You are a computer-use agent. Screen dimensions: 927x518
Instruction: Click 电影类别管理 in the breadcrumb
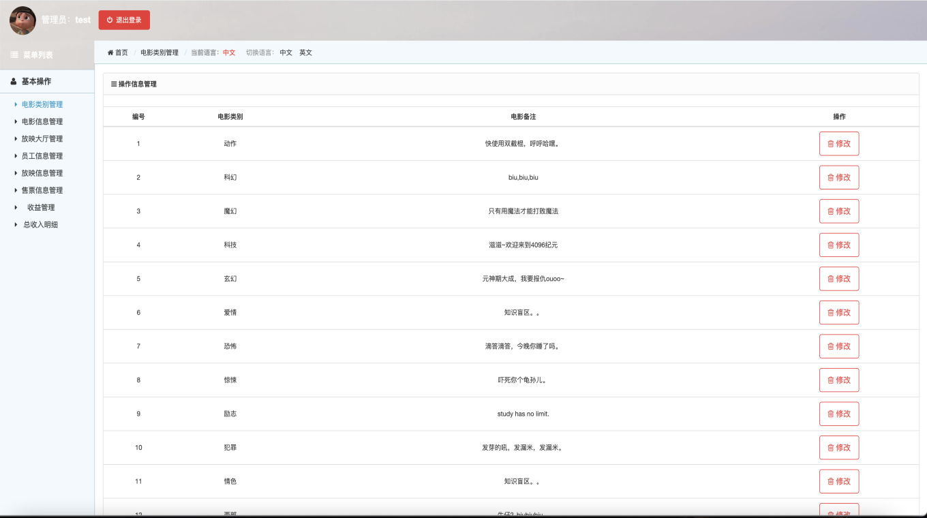(x=159, y=52)
